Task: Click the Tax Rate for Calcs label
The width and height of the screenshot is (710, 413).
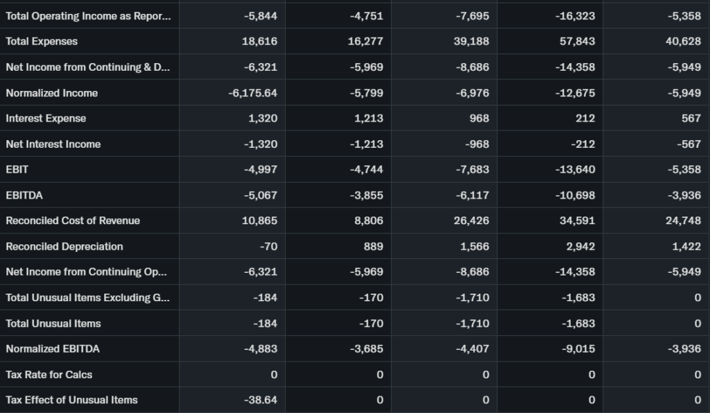Action: coord(49,374)
